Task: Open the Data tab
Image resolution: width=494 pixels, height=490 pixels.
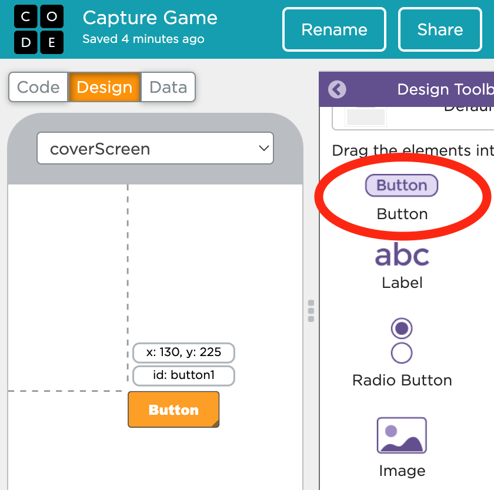Action: click(x=168, y=88)
